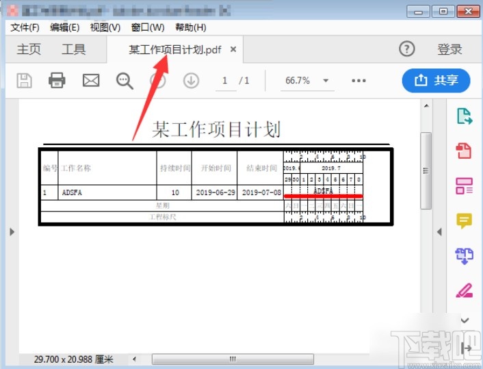Hide right tools pane triangle
Image resolution: width=483 pixels, height=369 pixels.
tap(440, 232)
